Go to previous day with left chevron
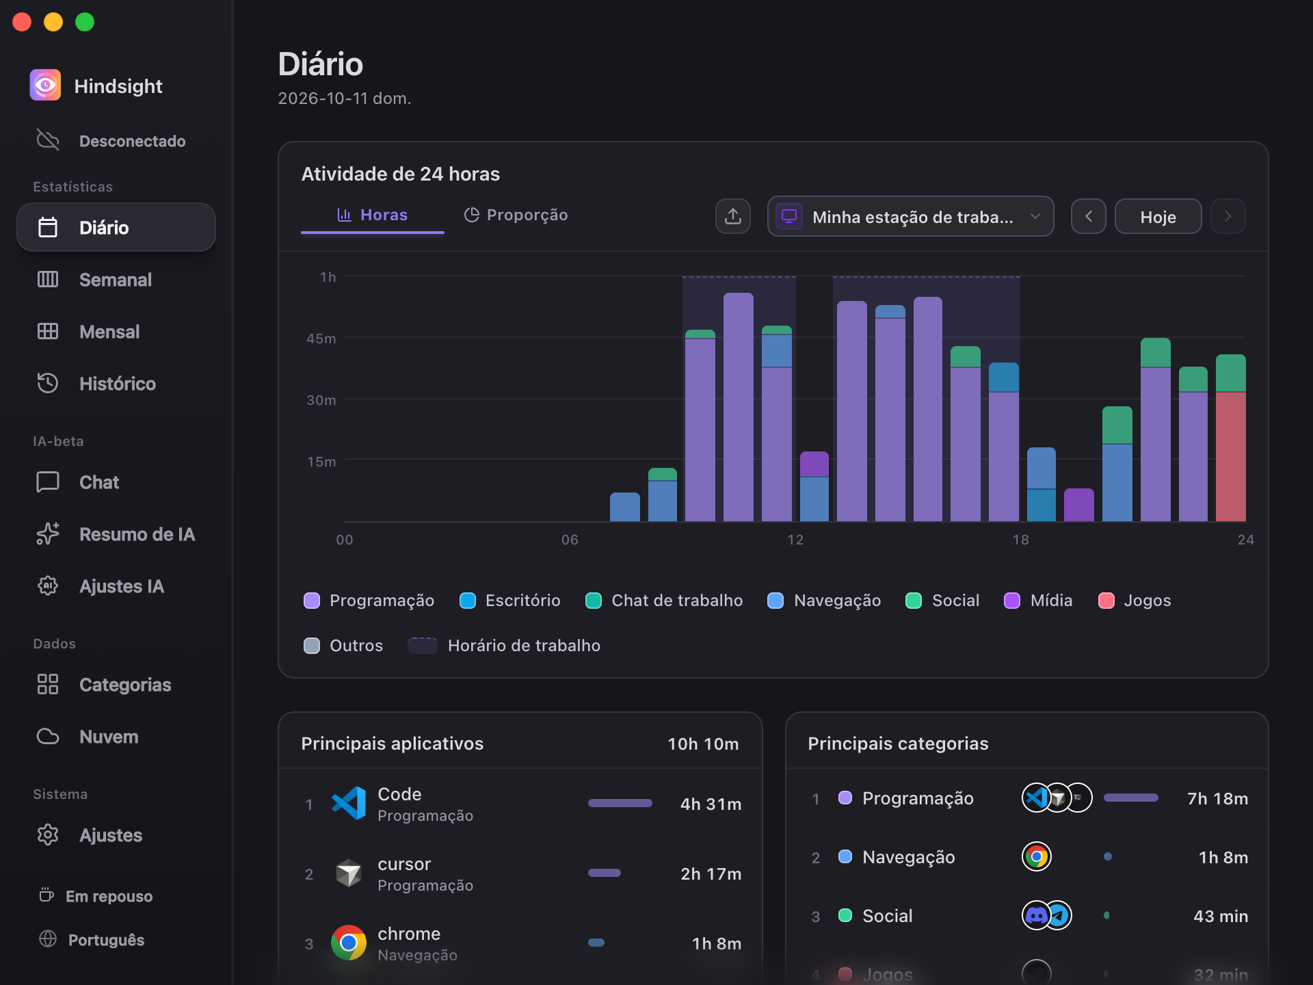 pos(1088,216)
